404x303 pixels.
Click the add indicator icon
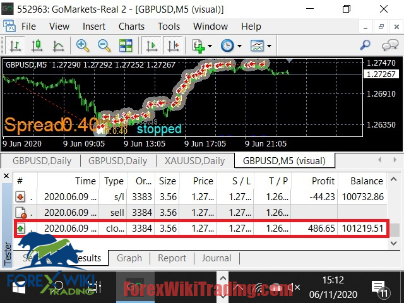tap(198, 46)
